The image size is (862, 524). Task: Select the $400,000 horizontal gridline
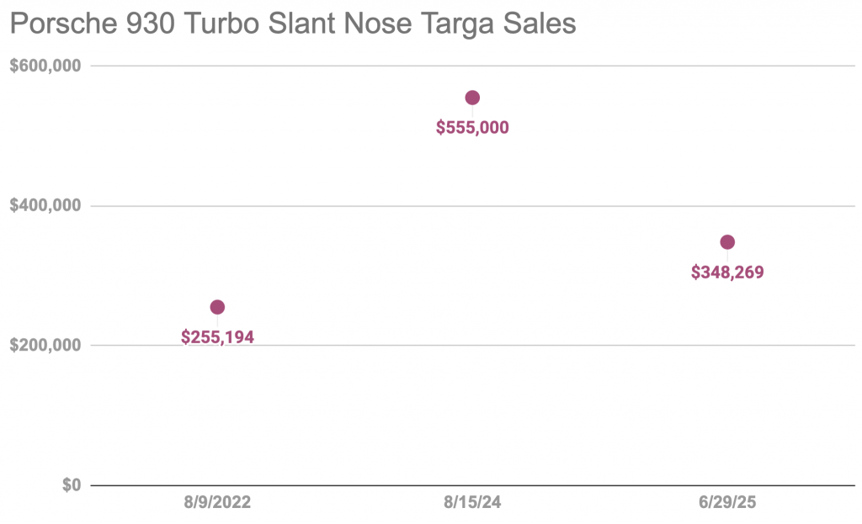(589, 205)
